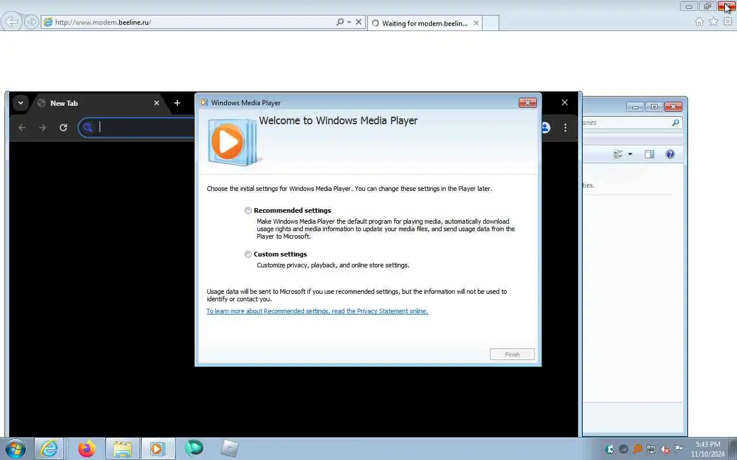Open a new blank tab in Internet Explorer
This screenshot has width=737, height=460.
coord(491,23)
